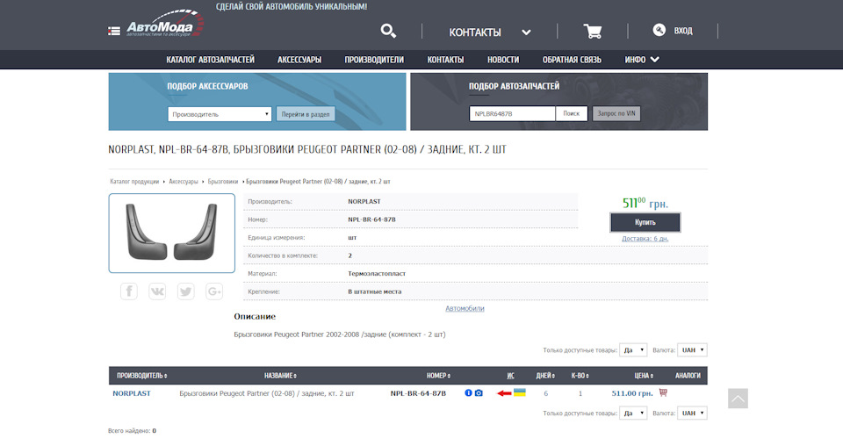Viewport: 843px width, 446px height.
Task: Click NPL-BR-64-87B number in table row
Action: [x=418, y=393]
